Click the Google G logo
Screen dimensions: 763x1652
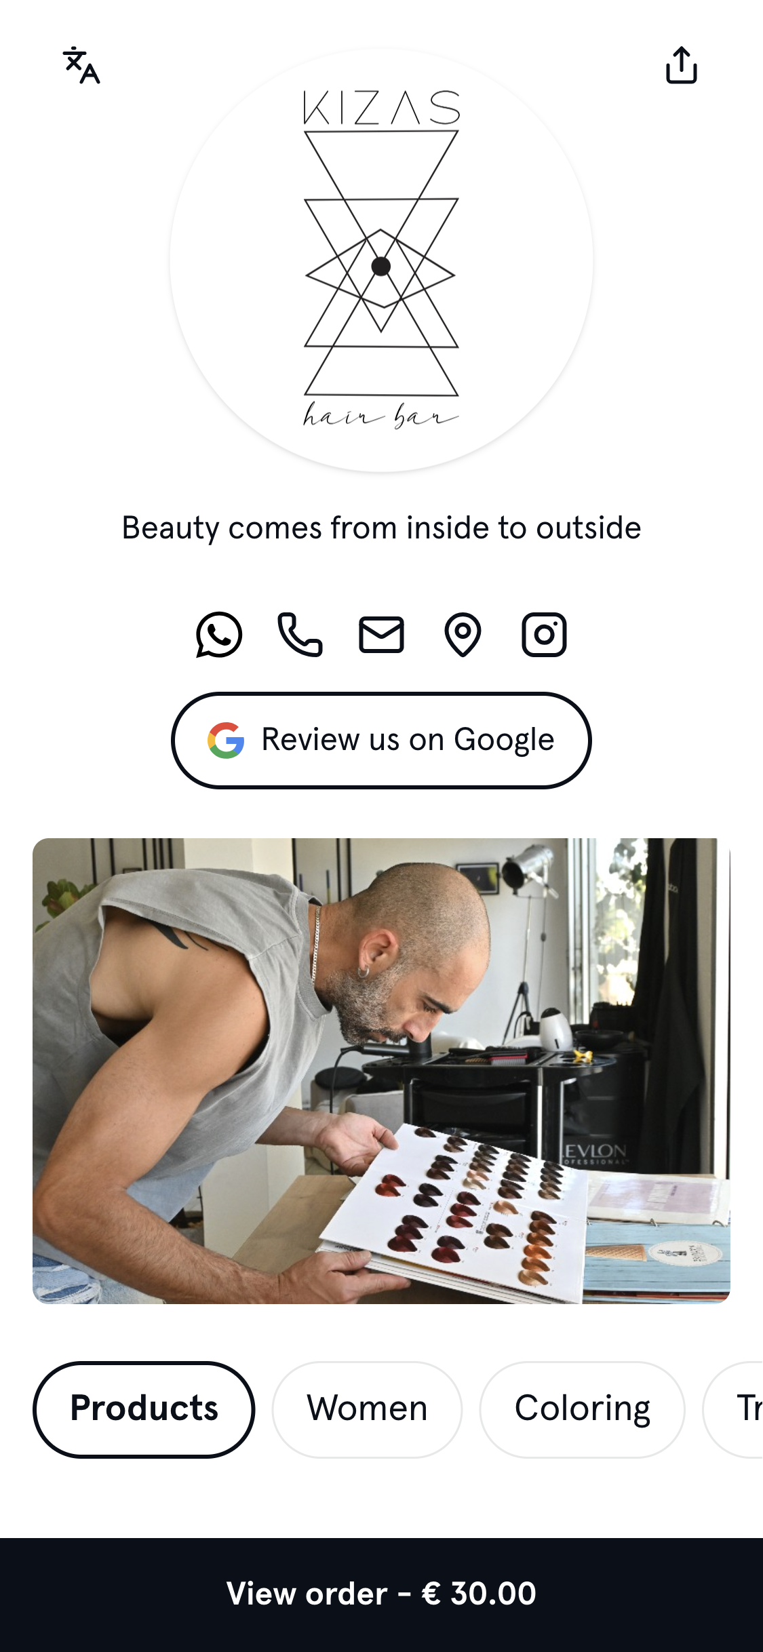[x=226, y=740]
